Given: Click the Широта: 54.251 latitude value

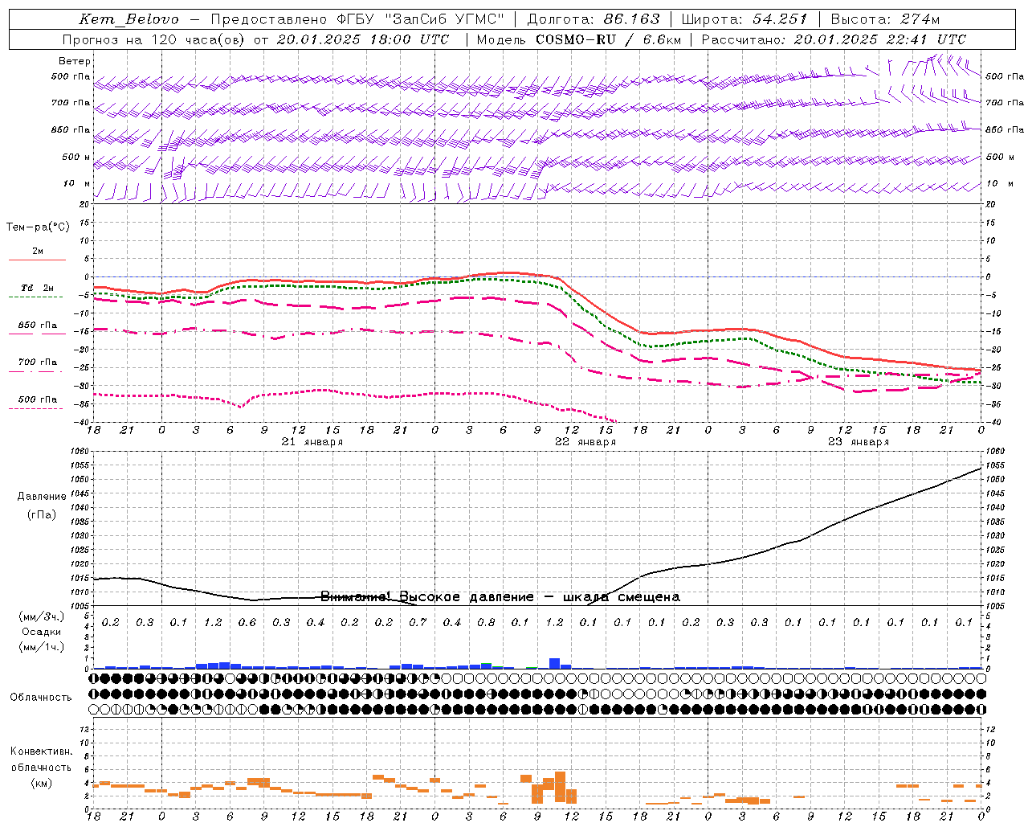Looking at the screenshot, I should (x=744, y=19).
